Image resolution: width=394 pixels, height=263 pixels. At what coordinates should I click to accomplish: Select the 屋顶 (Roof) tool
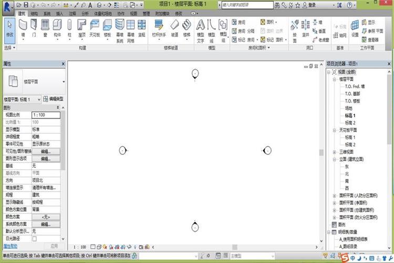tap(82, 29)
